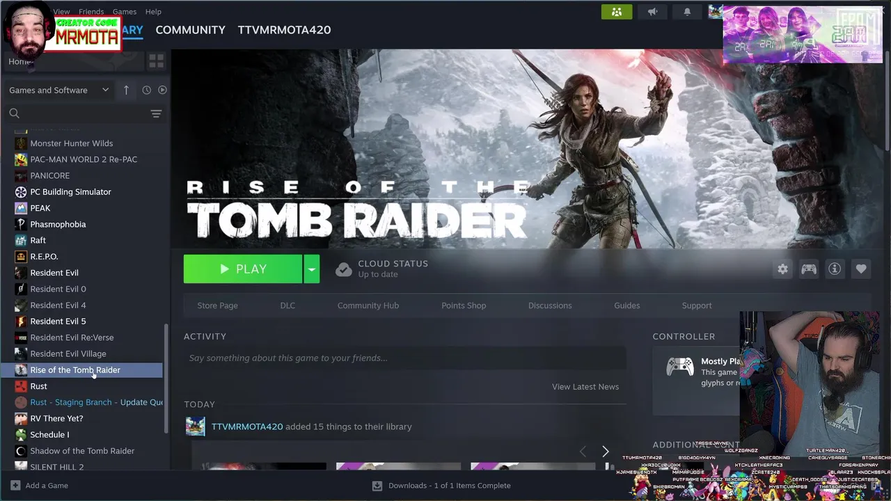
Task: Go to the COMMUNITY tab
Action: click(x=190, y=30)
